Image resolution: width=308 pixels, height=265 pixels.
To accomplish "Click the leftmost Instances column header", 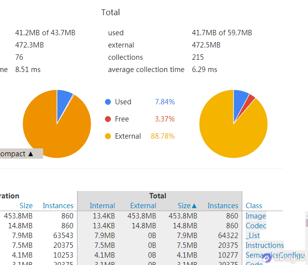I will point(58,206).
